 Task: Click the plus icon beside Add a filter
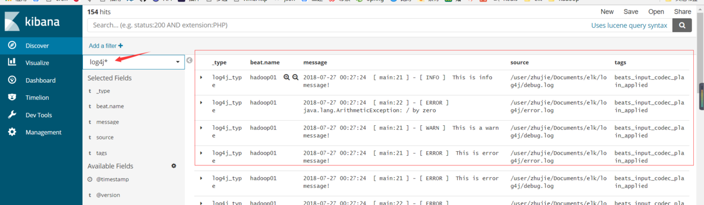point(120,46)
